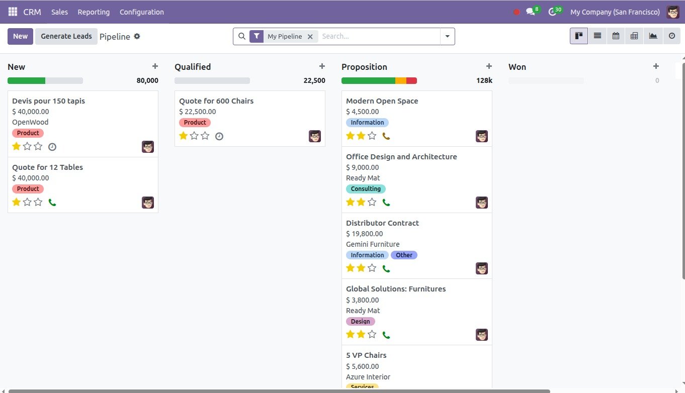Screen dimensions: 685x393
Task: Open the activity view clock icon
Action: coord(671,36)
